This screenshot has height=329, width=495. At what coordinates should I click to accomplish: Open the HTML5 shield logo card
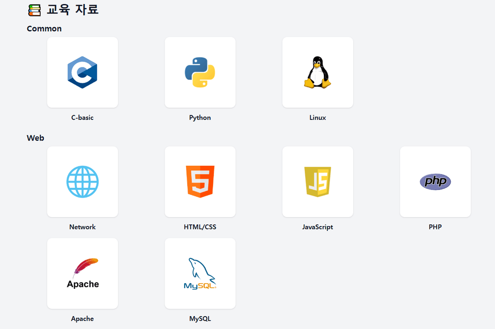point(200,182)
